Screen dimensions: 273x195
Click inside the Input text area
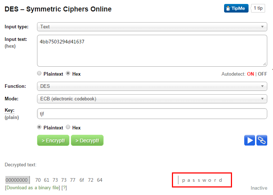(152, 51)
